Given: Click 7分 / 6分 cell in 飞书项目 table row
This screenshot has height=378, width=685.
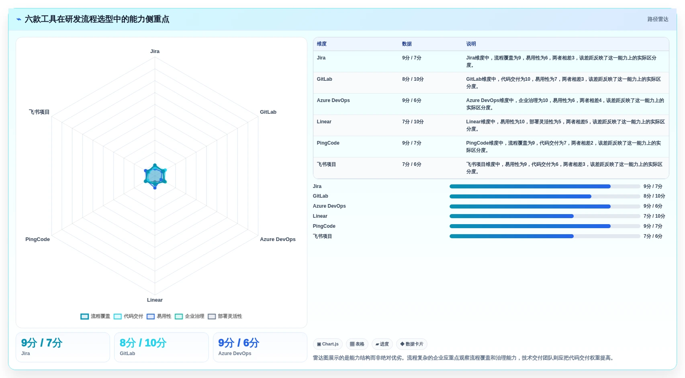Looking at the screenshot, I should coord(411,164).
